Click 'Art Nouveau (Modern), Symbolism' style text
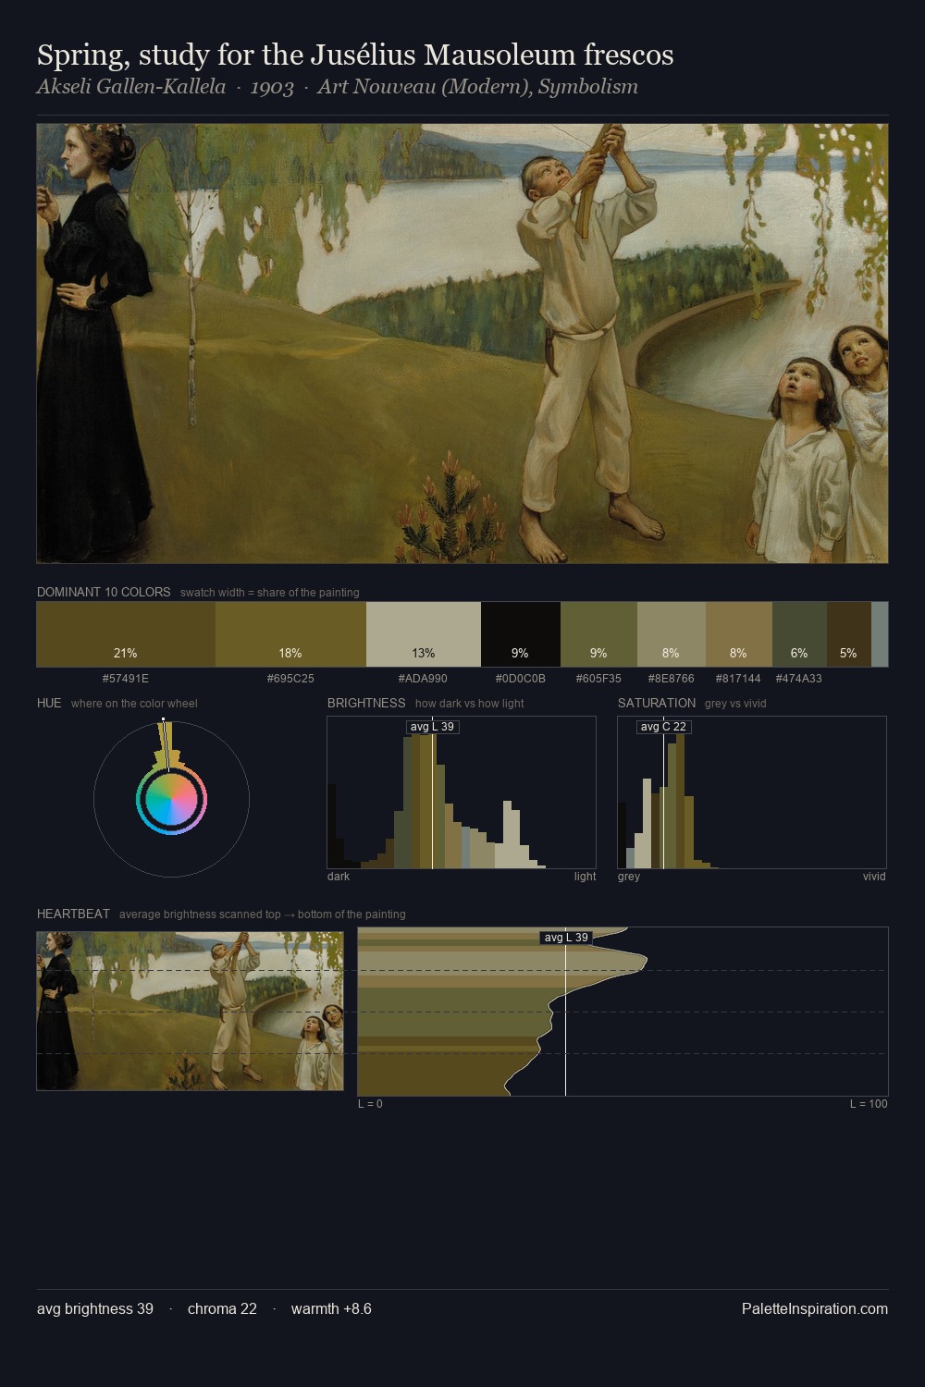This screenshot has height=1387, width=925. pyautogui.click(x=477, y=87)
